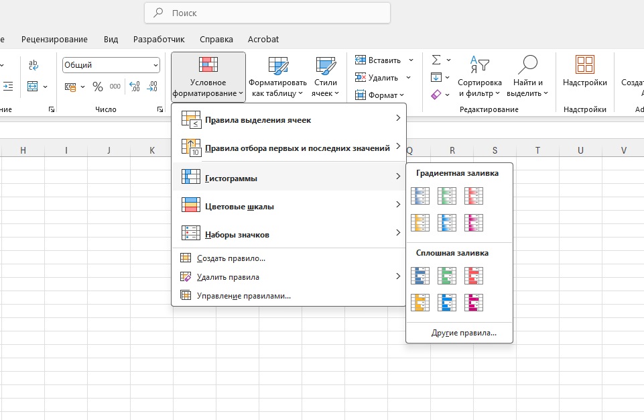Open Format as Table (Форматировать как таблицу)
Image resolution: width=644 pixels, height=420 pixels.
click(x=277, y=76)
